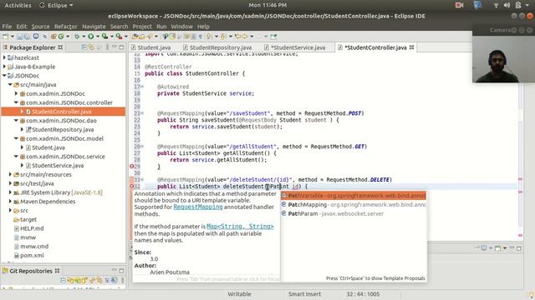Viewport: 535px width, 300px height.
Task: Open the Window menu
Action: pos(182,27)
